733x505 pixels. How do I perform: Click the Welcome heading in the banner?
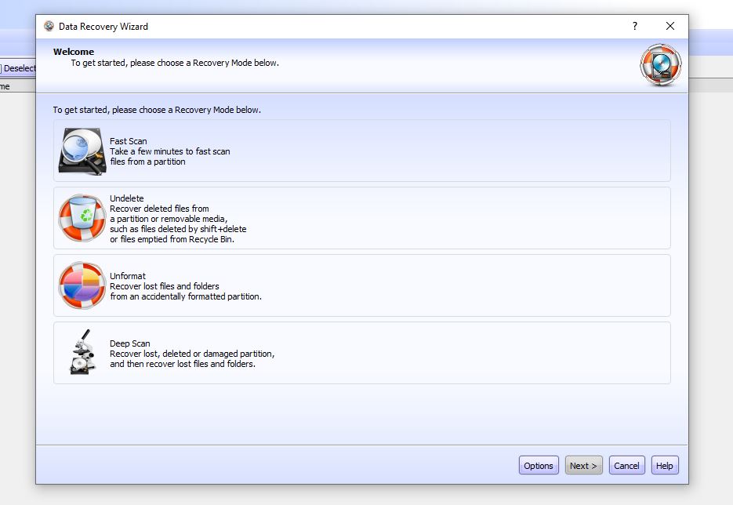pyautogui.click(x=74, y=52)
